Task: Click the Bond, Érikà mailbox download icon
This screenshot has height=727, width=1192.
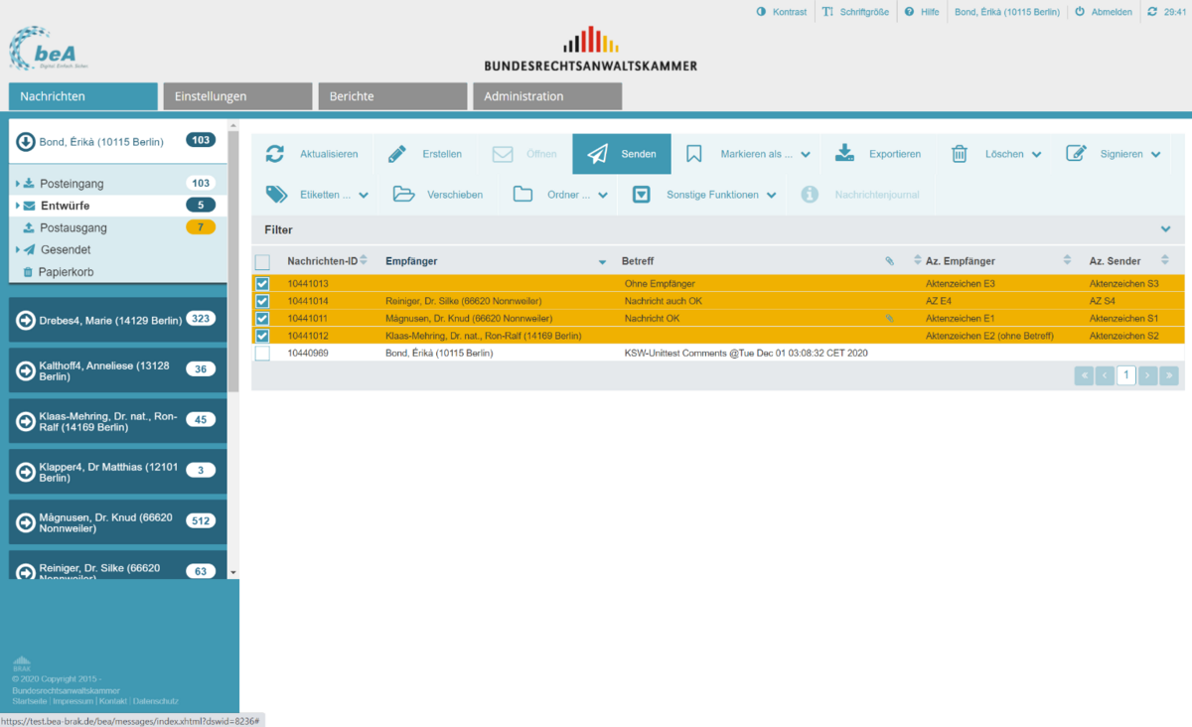Action: [26, 142]
